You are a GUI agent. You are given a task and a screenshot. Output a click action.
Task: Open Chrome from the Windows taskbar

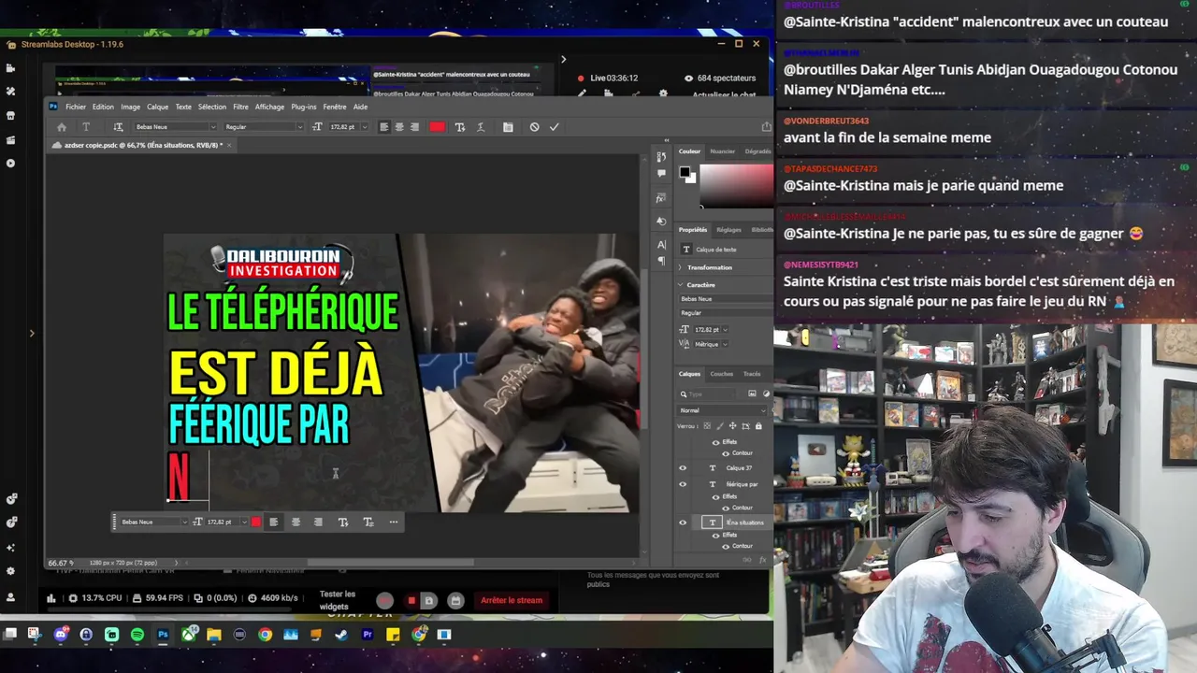coord(266,635)
